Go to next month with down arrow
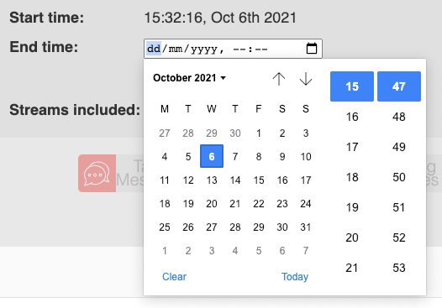The width and height of the screenshot is (442, 308). [x=306, y=79]
